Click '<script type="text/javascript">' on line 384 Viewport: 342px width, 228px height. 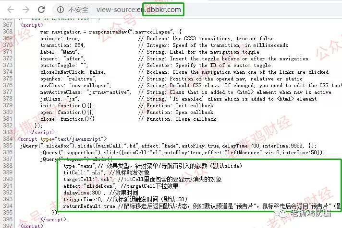pos(62,139)
